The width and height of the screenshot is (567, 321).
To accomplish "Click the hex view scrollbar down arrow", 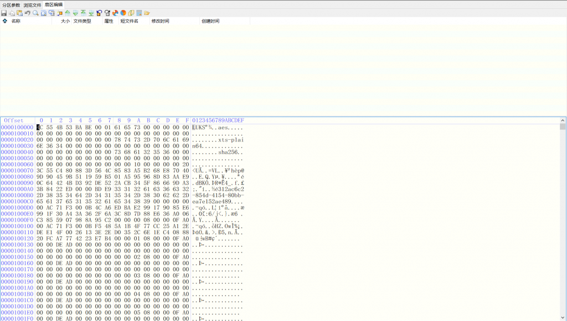I will pos(563,318).
